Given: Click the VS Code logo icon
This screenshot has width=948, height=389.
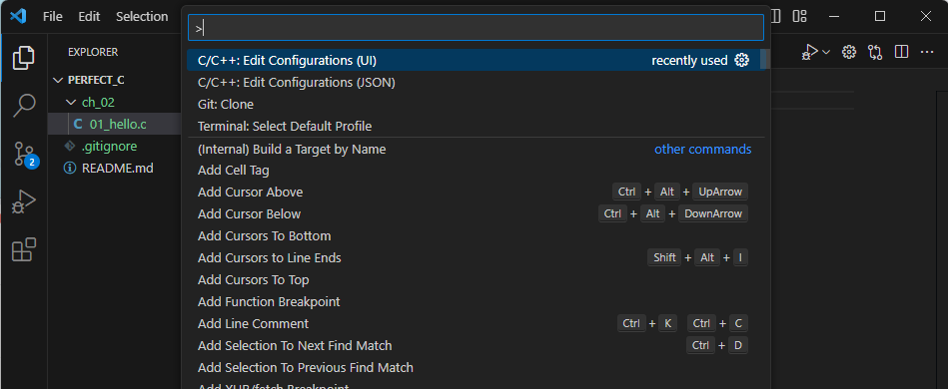Looking at the screenshot, I should click(18, 16).
